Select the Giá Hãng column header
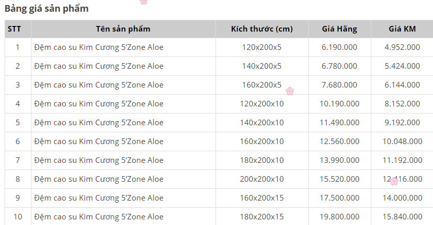This screenshot has width=433, height=225. point(339,29)
